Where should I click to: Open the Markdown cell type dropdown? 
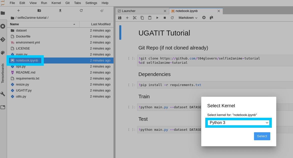[187, 17]
